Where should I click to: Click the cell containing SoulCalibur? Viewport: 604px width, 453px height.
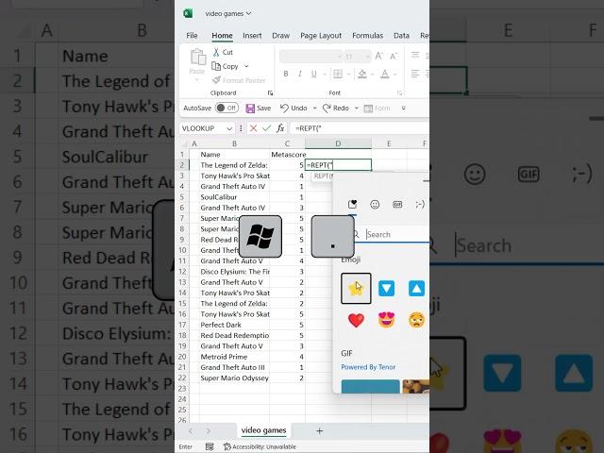pos(234,197)
